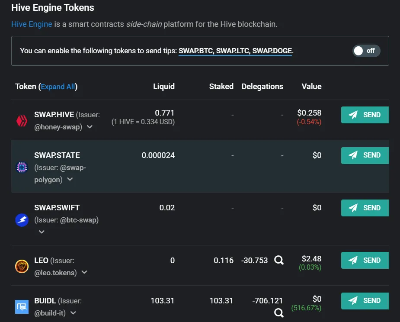The width and height of the screenshot is (400, 322).
Task: Select SWAP.HIVE liquid amount 0.771
Action: pos(165,113)
